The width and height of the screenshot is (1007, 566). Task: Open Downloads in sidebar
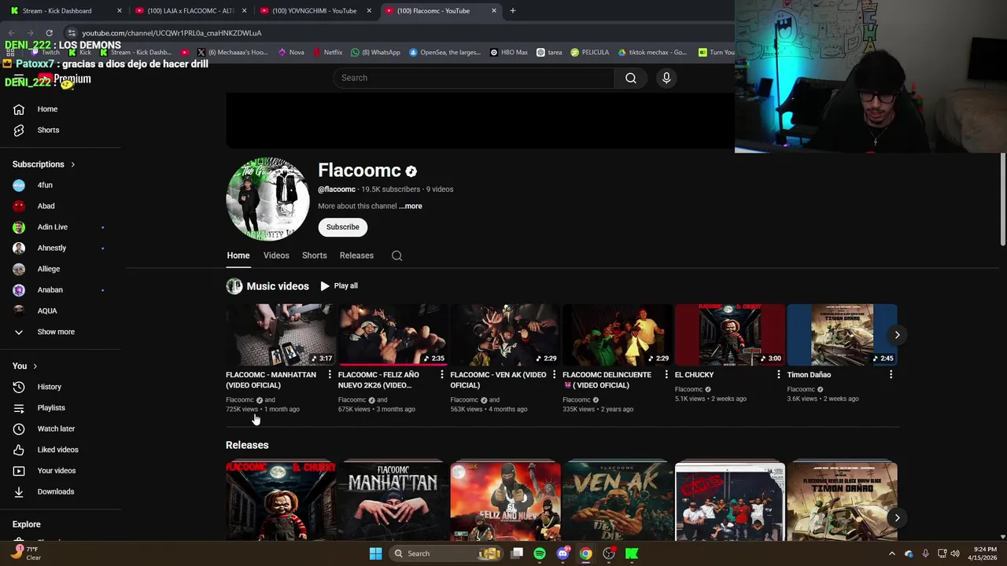coord(55,491)
